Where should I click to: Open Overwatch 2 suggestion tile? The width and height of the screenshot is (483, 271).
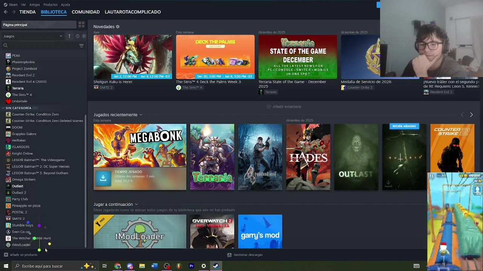pyautogui.click(x=212, y=231)
